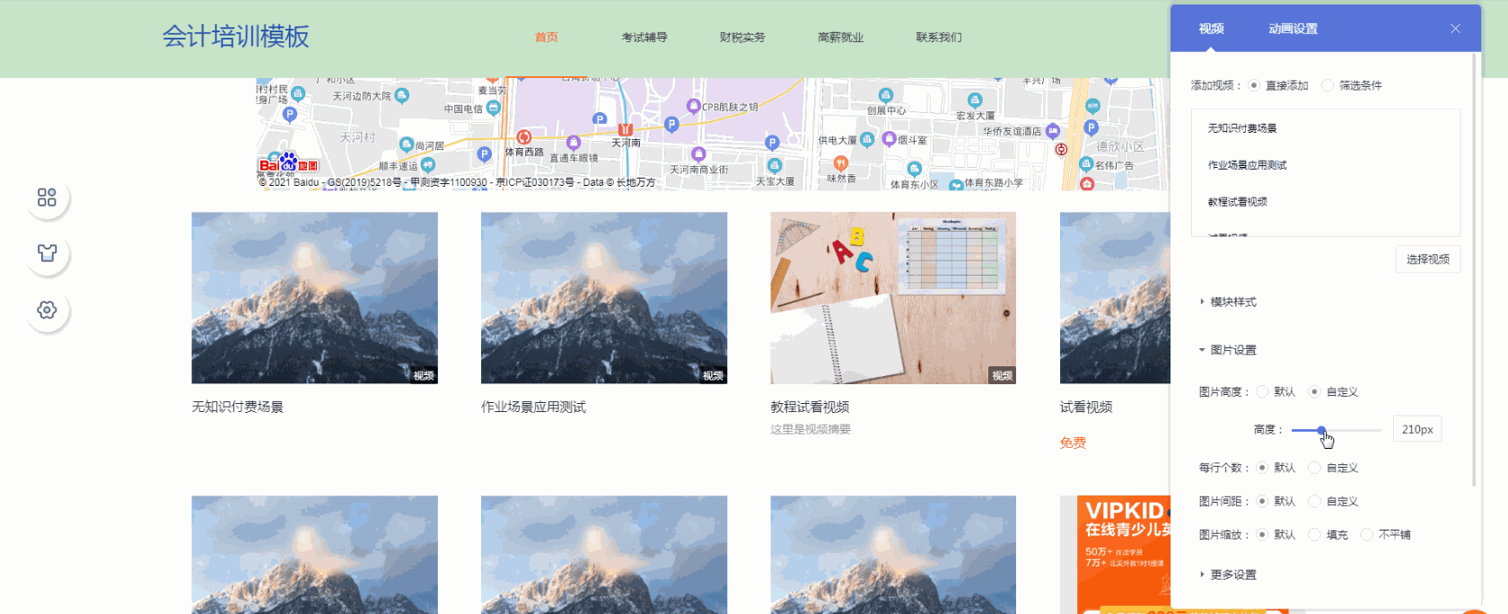
Task: Open the 高薪就业 navigation item
Action: (840, 38)
